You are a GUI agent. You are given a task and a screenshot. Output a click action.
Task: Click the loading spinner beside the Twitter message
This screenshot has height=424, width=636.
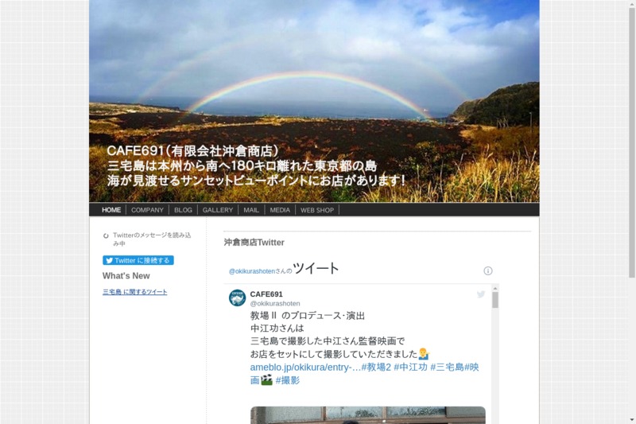pyautogui.click(x=106, y=235)
